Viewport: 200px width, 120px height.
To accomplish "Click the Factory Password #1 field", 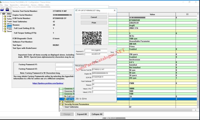I will 64,65.
